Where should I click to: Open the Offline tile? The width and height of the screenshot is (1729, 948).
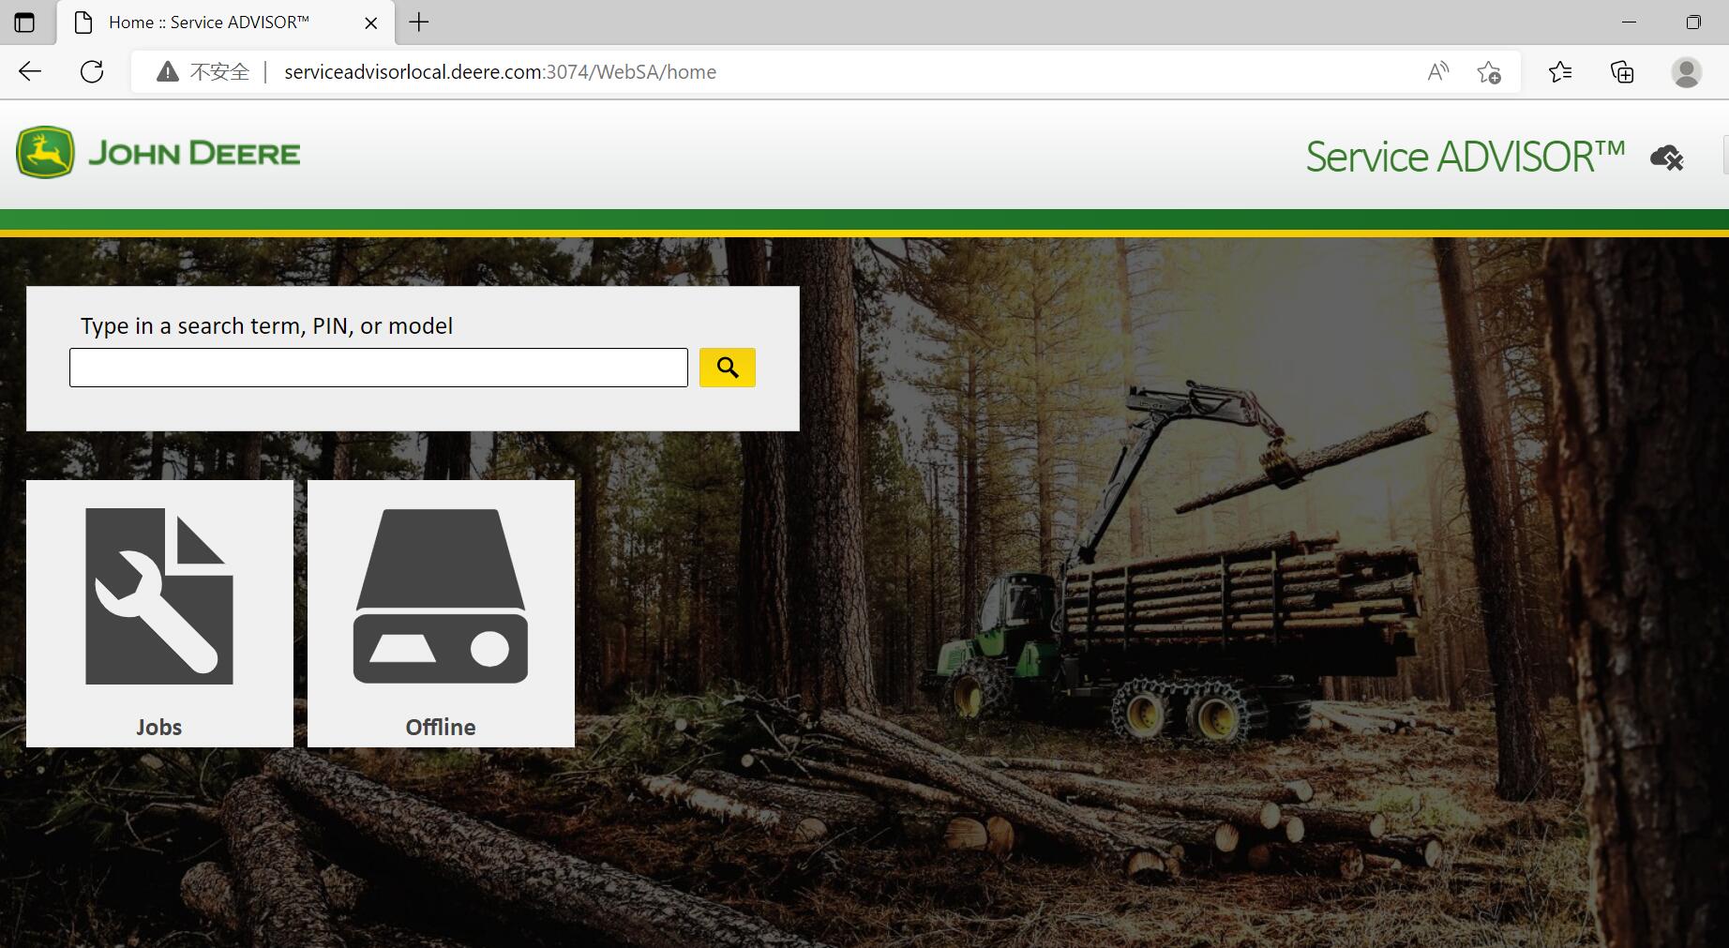pyautogui.click(x=441, y=614)
